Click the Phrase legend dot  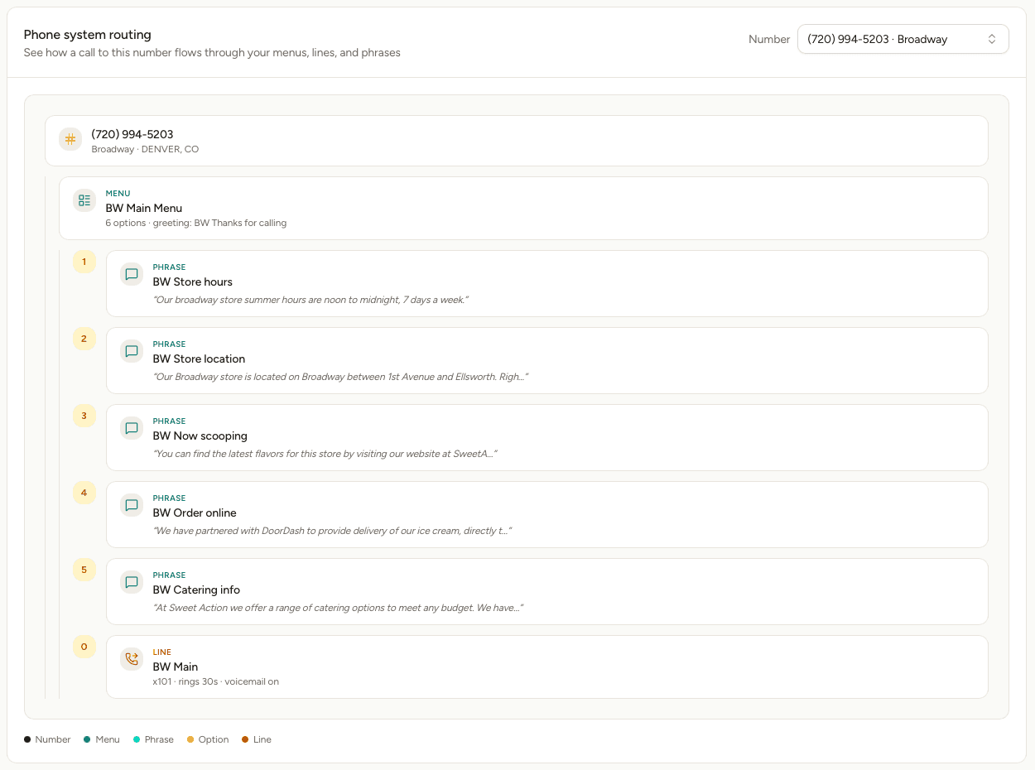[x=137, y=739]
